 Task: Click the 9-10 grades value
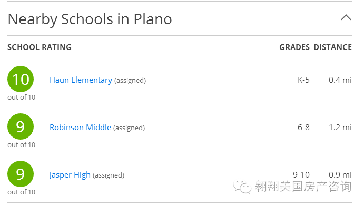[x=301, y=175]
